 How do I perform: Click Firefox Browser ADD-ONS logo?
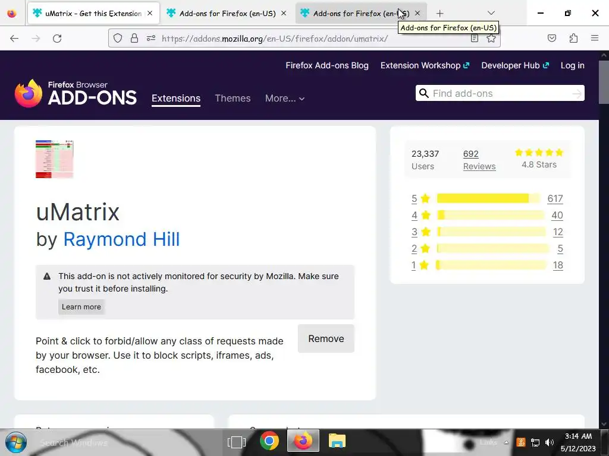[x=76, y=93]
